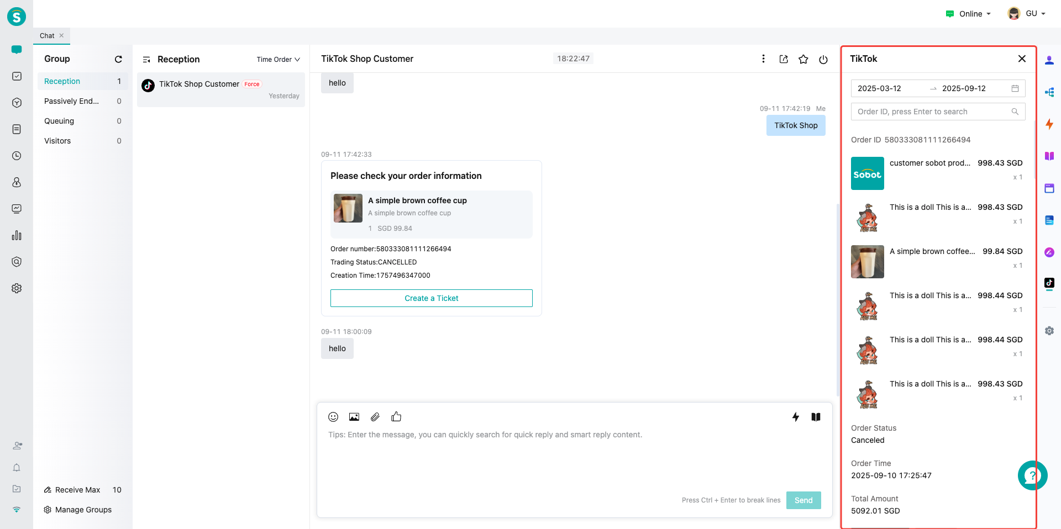The height and width of the screenshot is (529, 1061).
Task: Click the star icon in chat header
Action: pyautogui.click(x=803, y=59)
